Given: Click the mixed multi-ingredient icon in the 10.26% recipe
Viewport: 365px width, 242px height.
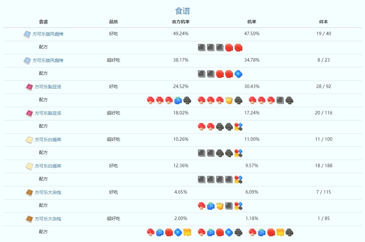Looking at the screenshot, I should click(x=238, y=153).
